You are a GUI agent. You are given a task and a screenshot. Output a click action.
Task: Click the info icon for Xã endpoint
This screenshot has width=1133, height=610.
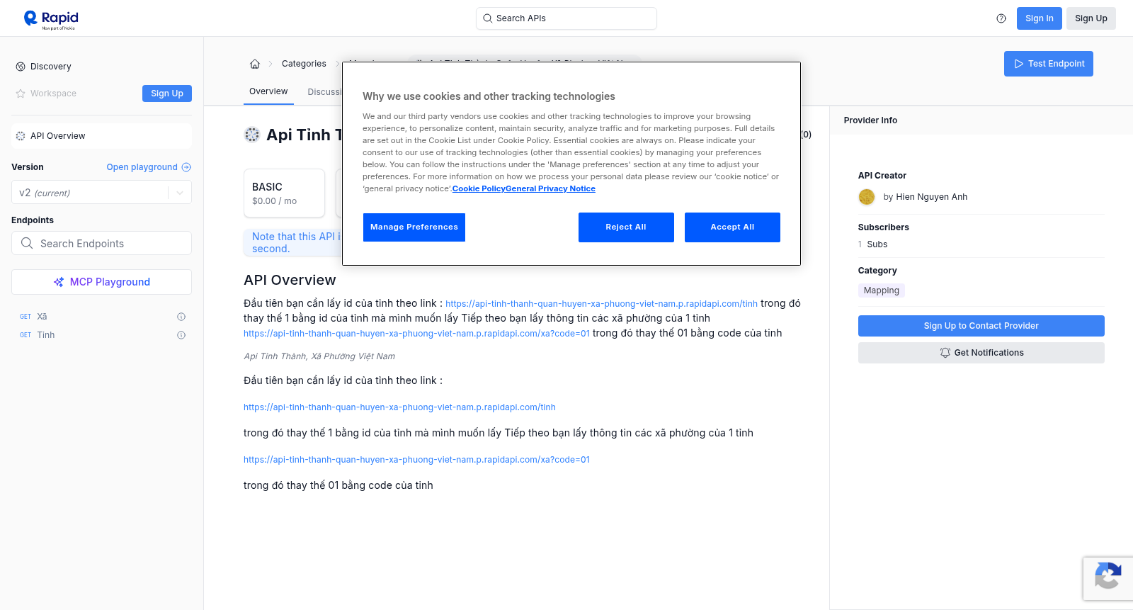click(181, 317)
